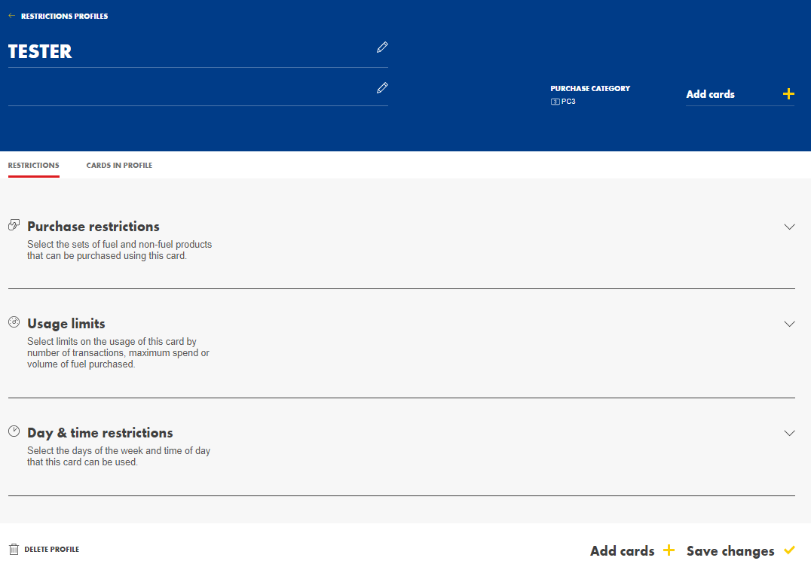The width and height of the screenshot is (811, 573).
Task: Click the empty profile description field
Action: (x=188, y=89)
